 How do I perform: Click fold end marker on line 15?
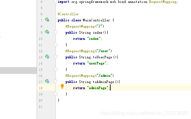point(55,69)
